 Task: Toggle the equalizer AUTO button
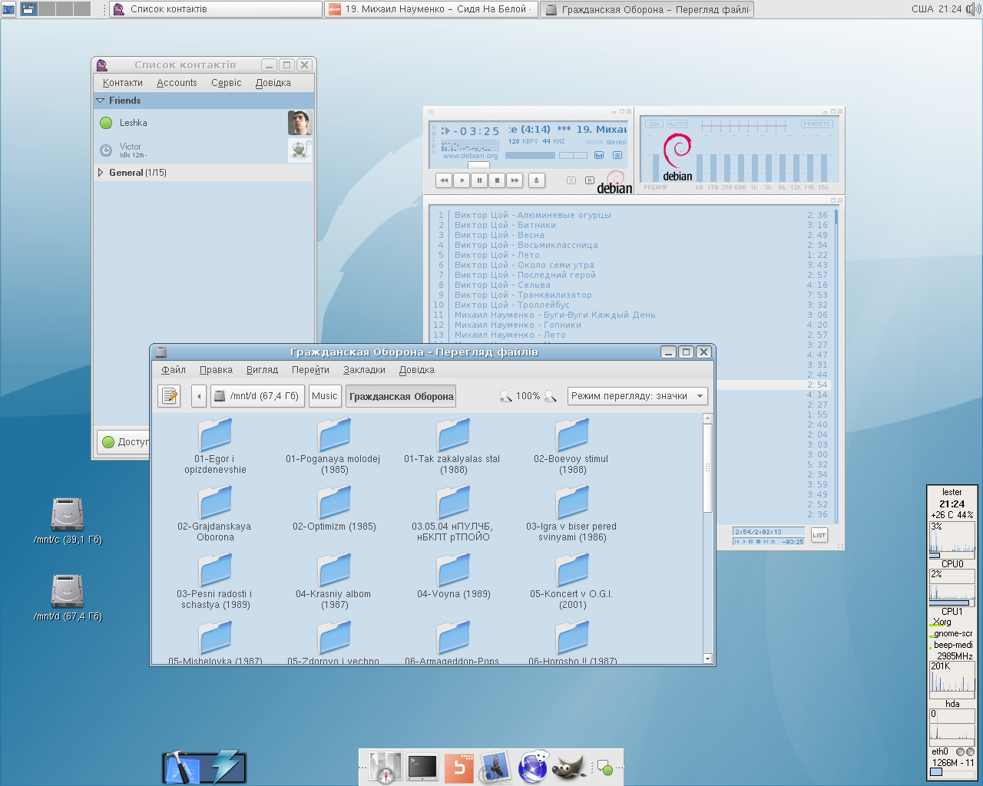click(677, 124)
